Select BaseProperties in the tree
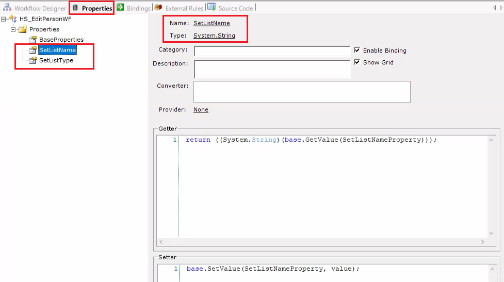 click(x=61, y=40)
